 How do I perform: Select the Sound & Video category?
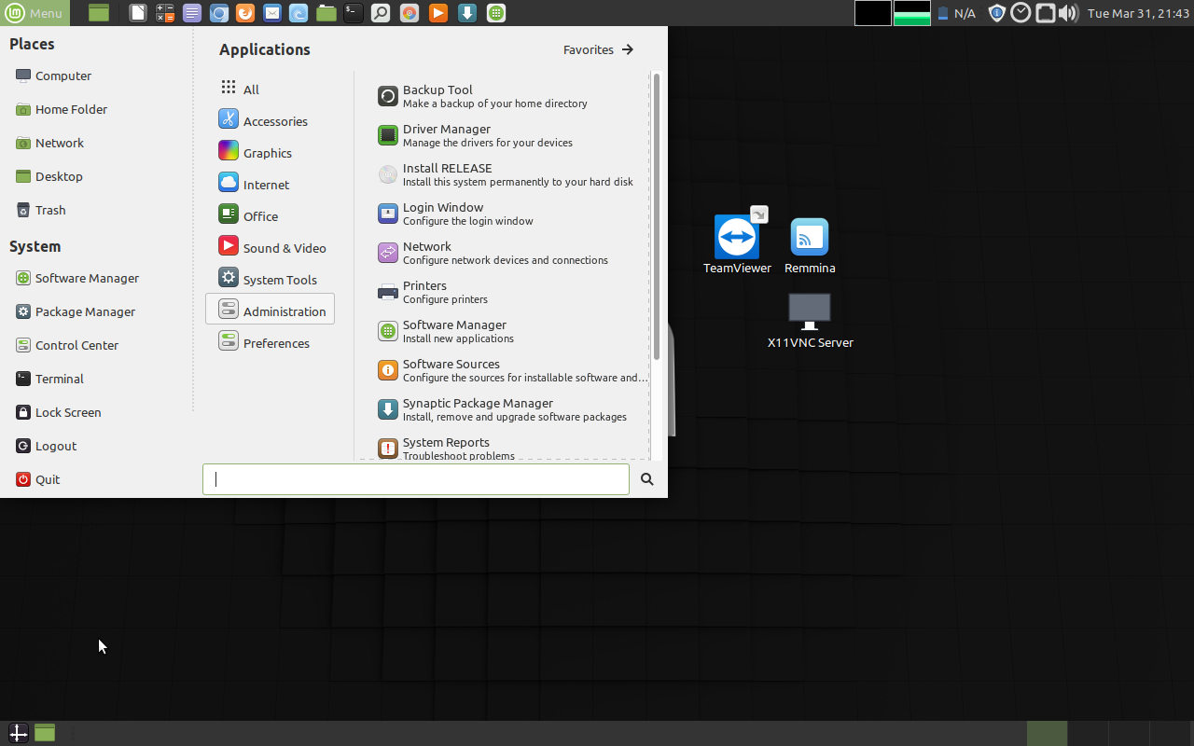coord(270,248)
